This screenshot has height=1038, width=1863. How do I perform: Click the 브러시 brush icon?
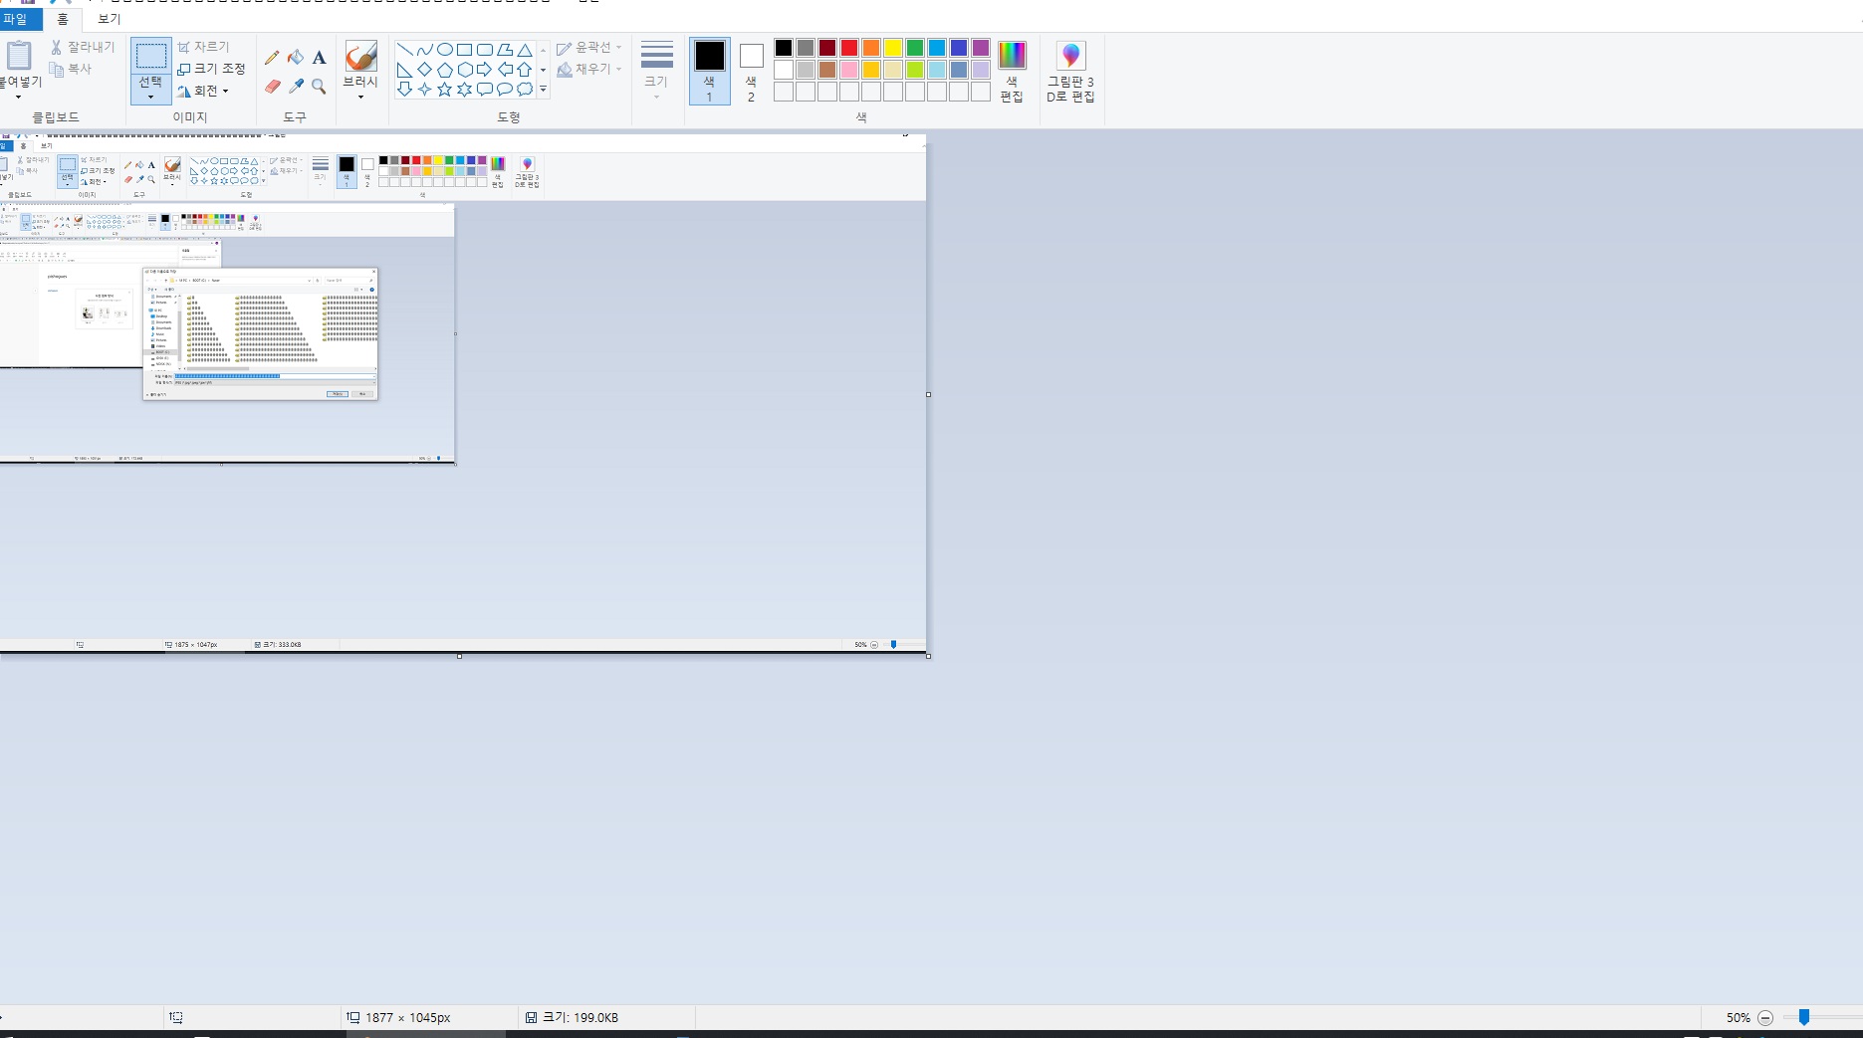pyautogui.click(x=360, y=56)
